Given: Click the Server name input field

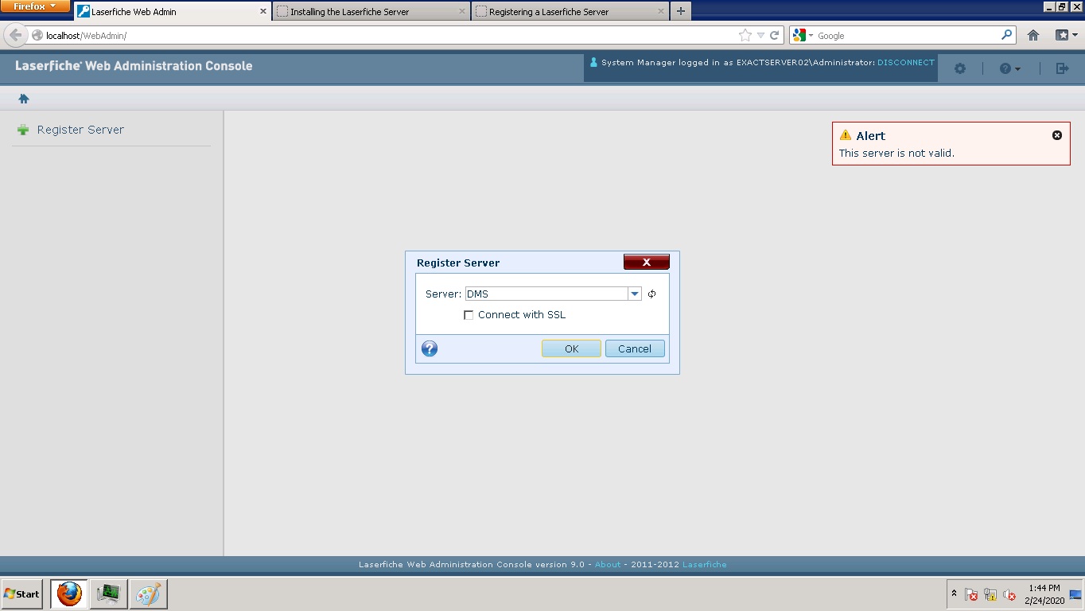Looking at the screenshot, I should click(546, 294).
